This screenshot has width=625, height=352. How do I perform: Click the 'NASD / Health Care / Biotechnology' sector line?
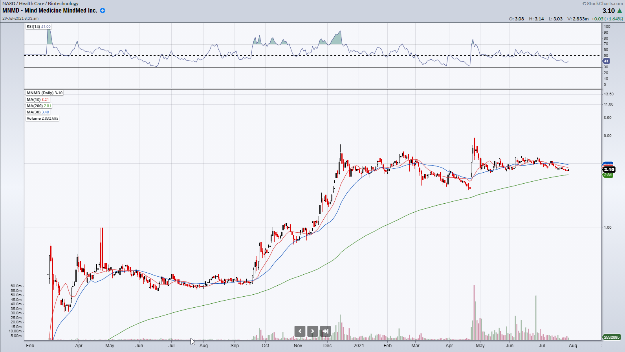(x=40, y=3)
